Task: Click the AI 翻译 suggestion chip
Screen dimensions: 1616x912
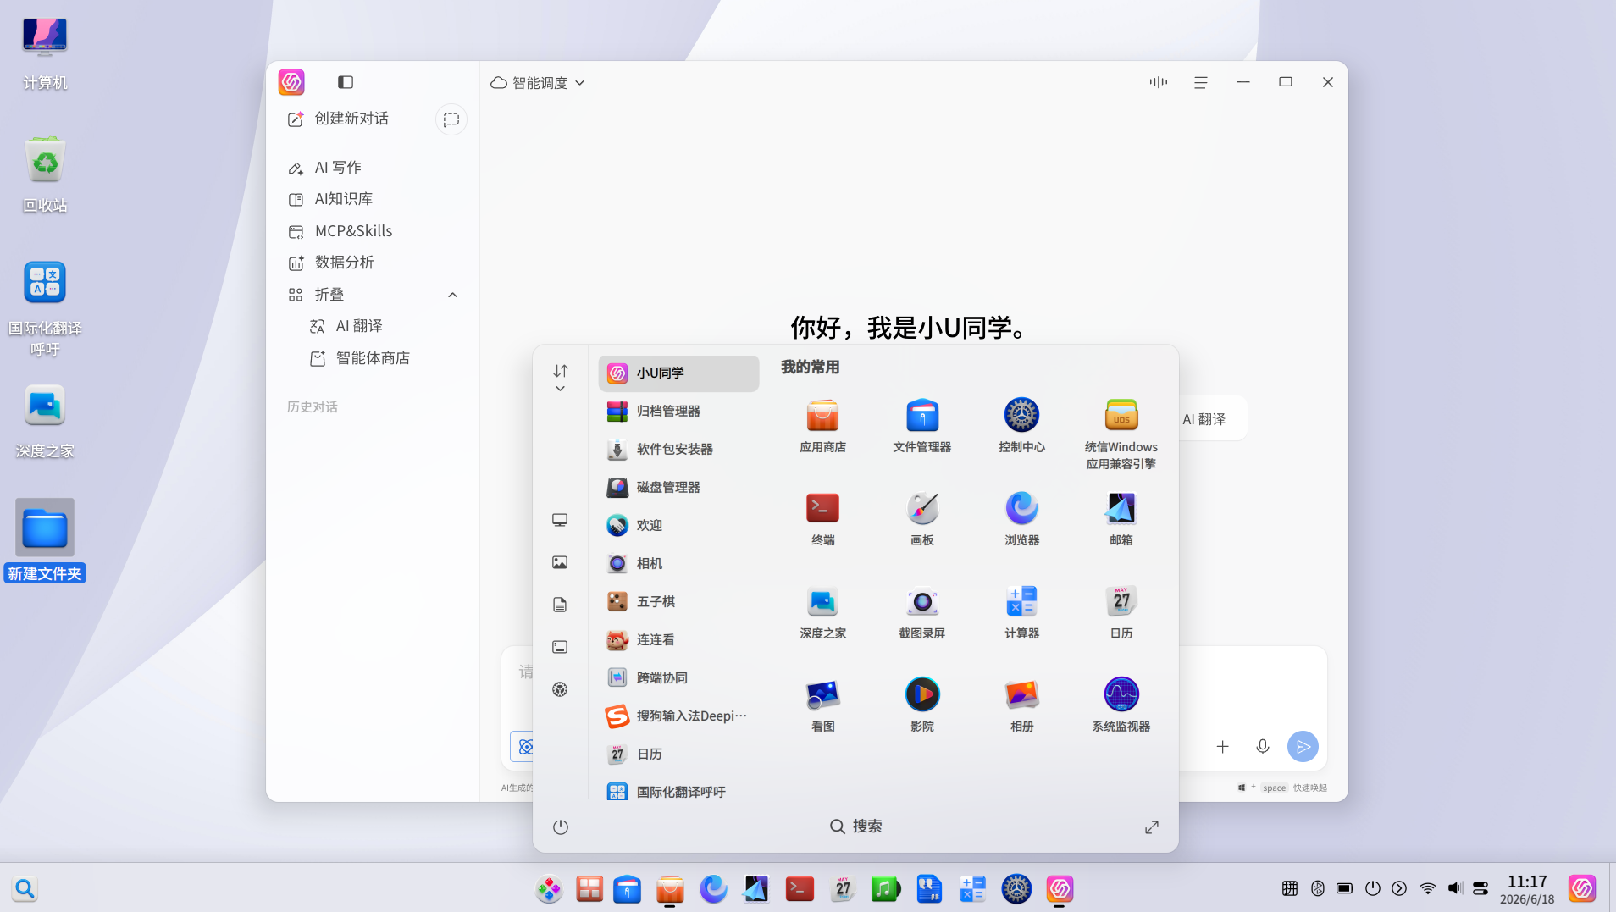Action: (1204, 419)
